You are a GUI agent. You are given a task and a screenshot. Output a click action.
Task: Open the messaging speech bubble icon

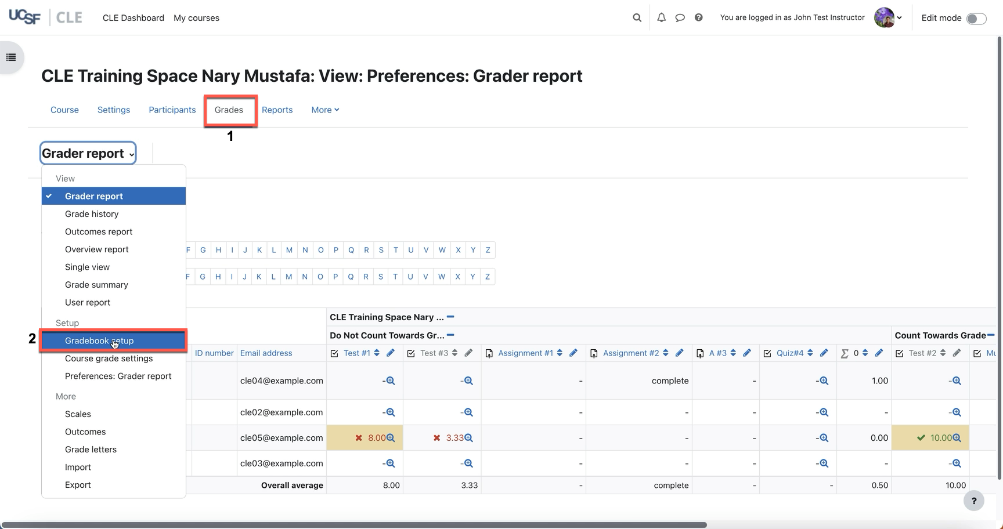(x=680, y=17)
